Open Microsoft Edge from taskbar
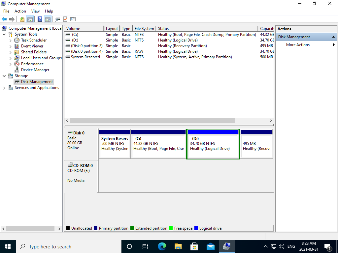 (162, 246)
